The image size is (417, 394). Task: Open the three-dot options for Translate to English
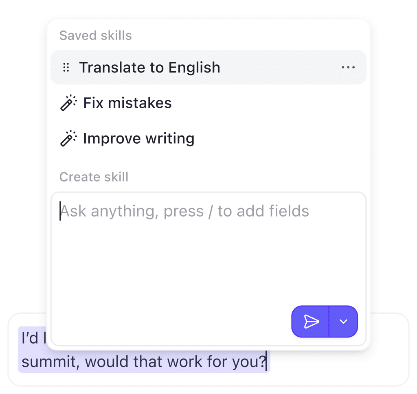[x=349, y=67]
